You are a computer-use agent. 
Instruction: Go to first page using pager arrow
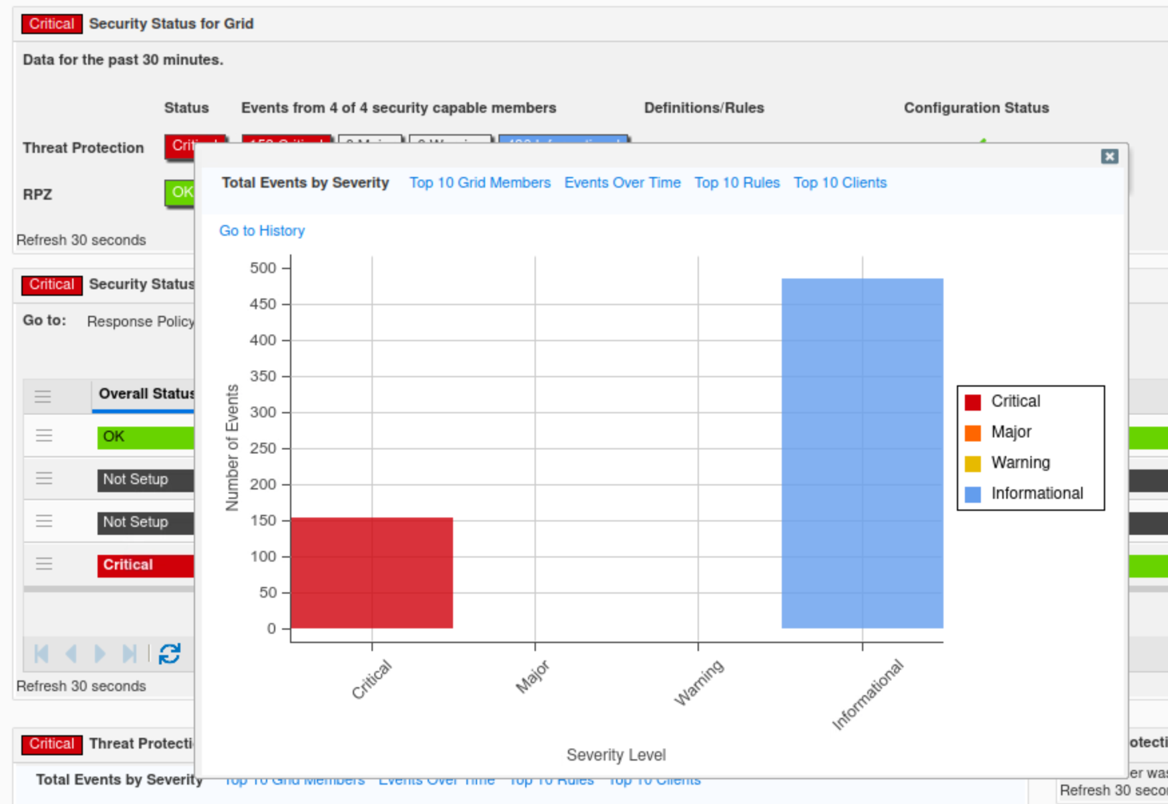click(x=41, y=654)
